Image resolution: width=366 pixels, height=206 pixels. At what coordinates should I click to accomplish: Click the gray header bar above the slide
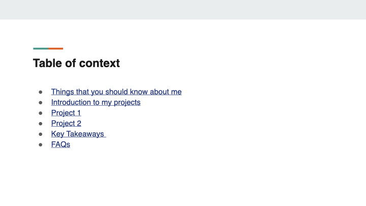tap(183, 10)
